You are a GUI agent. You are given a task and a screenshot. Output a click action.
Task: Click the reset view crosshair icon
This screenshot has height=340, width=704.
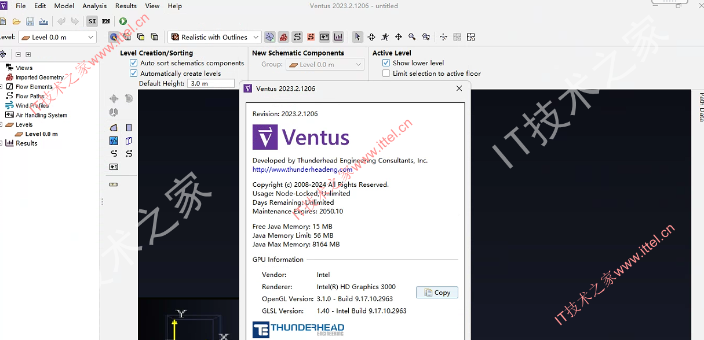pyautogui.click(x=443, y=37)
